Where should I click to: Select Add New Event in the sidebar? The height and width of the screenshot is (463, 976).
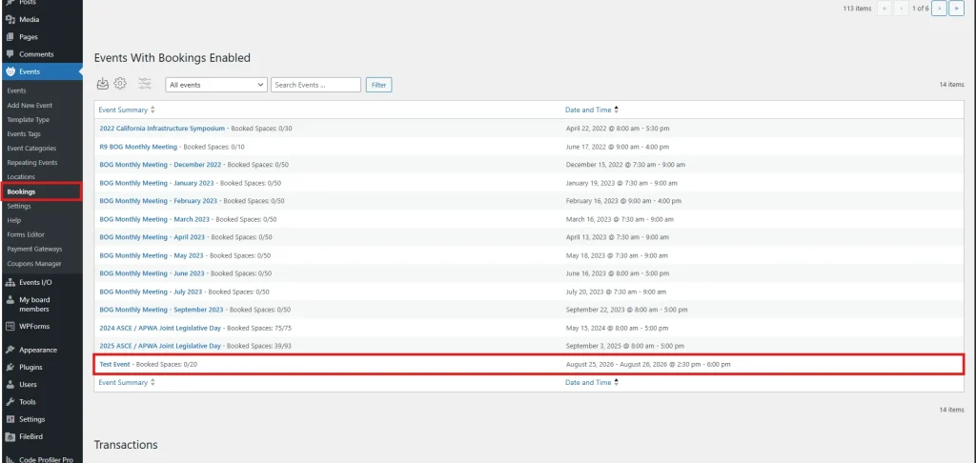click(x=30, y=105)
